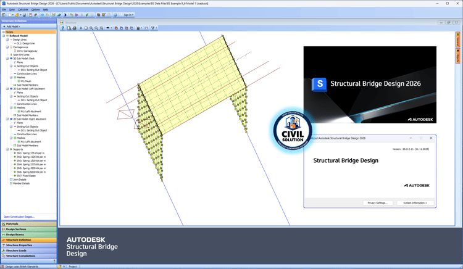Collapse the Design Lines tree node
463x269 pixels.
pos(7,39)
